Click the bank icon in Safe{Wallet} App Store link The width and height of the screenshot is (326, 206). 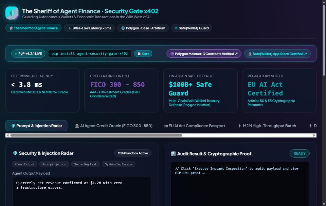click(x=250, y=54)
